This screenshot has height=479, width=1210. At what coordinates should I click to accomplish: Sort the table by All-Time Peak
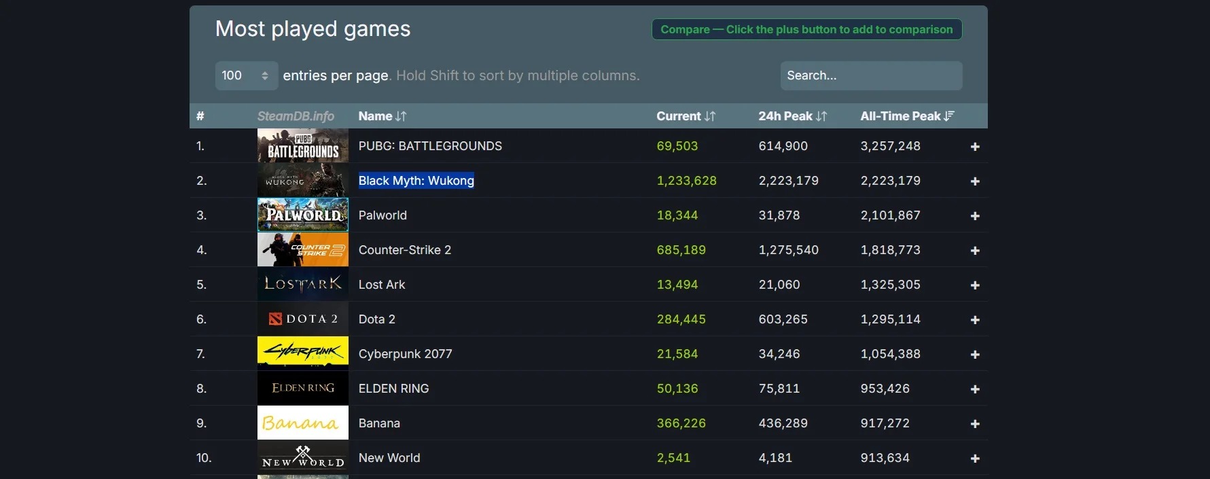pos(908,116)
